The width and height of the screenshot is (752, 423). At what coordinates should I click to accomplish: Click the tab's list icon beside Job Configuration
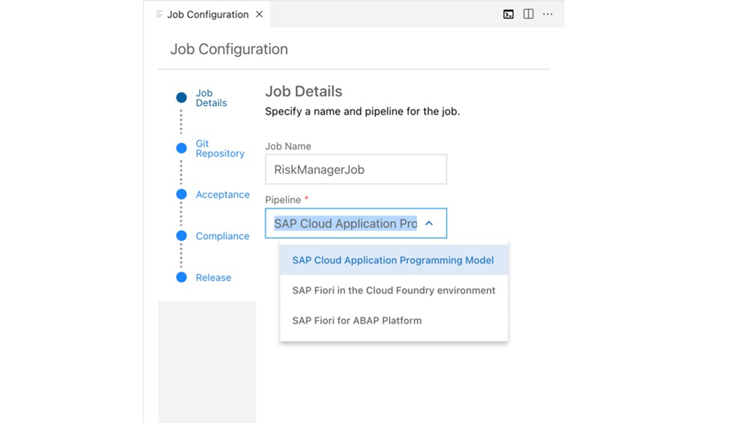click(159, 15)
